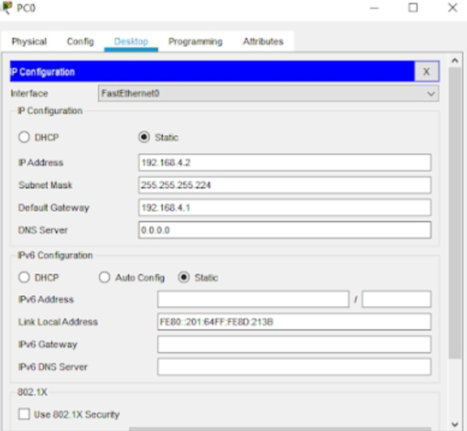Select the IPv6 Static radio button
Screen dimensions: 467x431
point(184,277)
